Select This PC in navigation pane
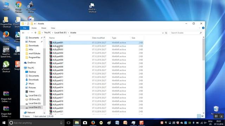This screenshot has width=225, height=126. click(x=31, y=68)
